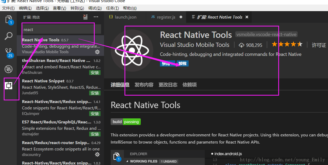
Task: Click Code-hinting, debugging description text
Action: click(231, 54)
